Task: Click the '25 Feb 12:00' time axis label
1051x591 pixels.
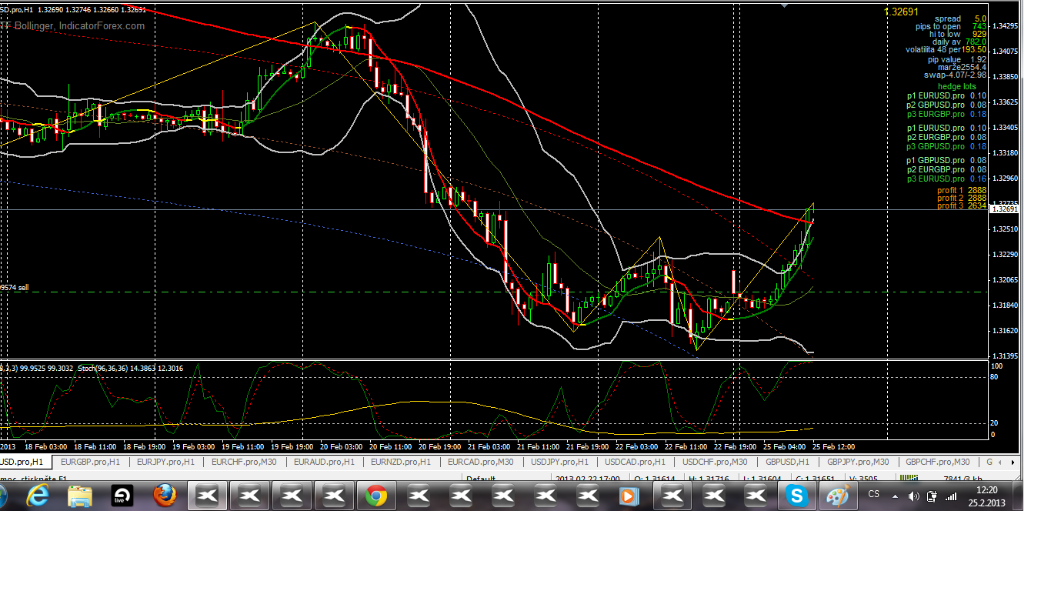Action: 835,446
